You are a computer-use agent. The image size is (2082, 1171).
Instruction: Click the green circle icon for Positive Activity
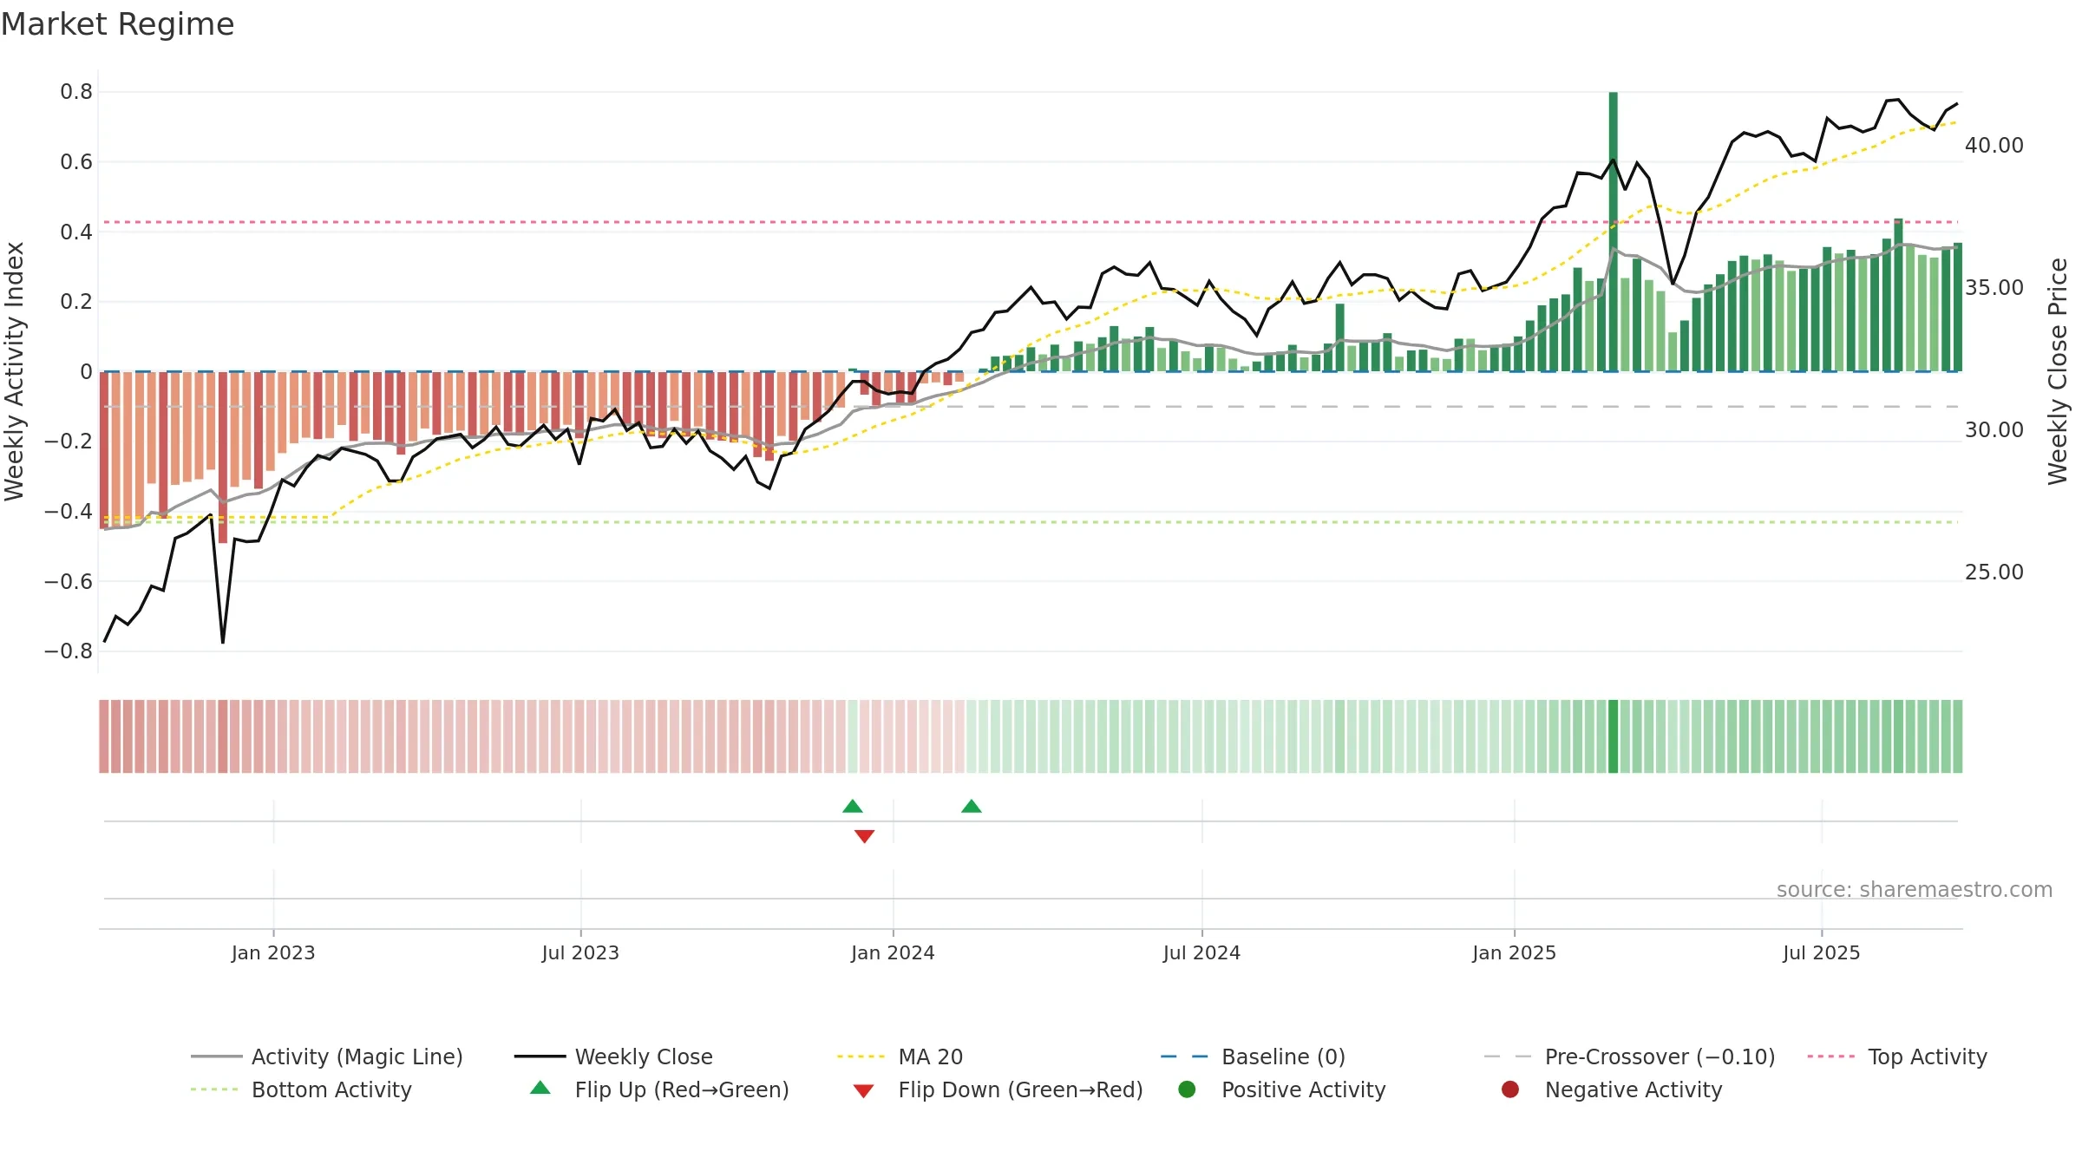coord(1187,1089)
